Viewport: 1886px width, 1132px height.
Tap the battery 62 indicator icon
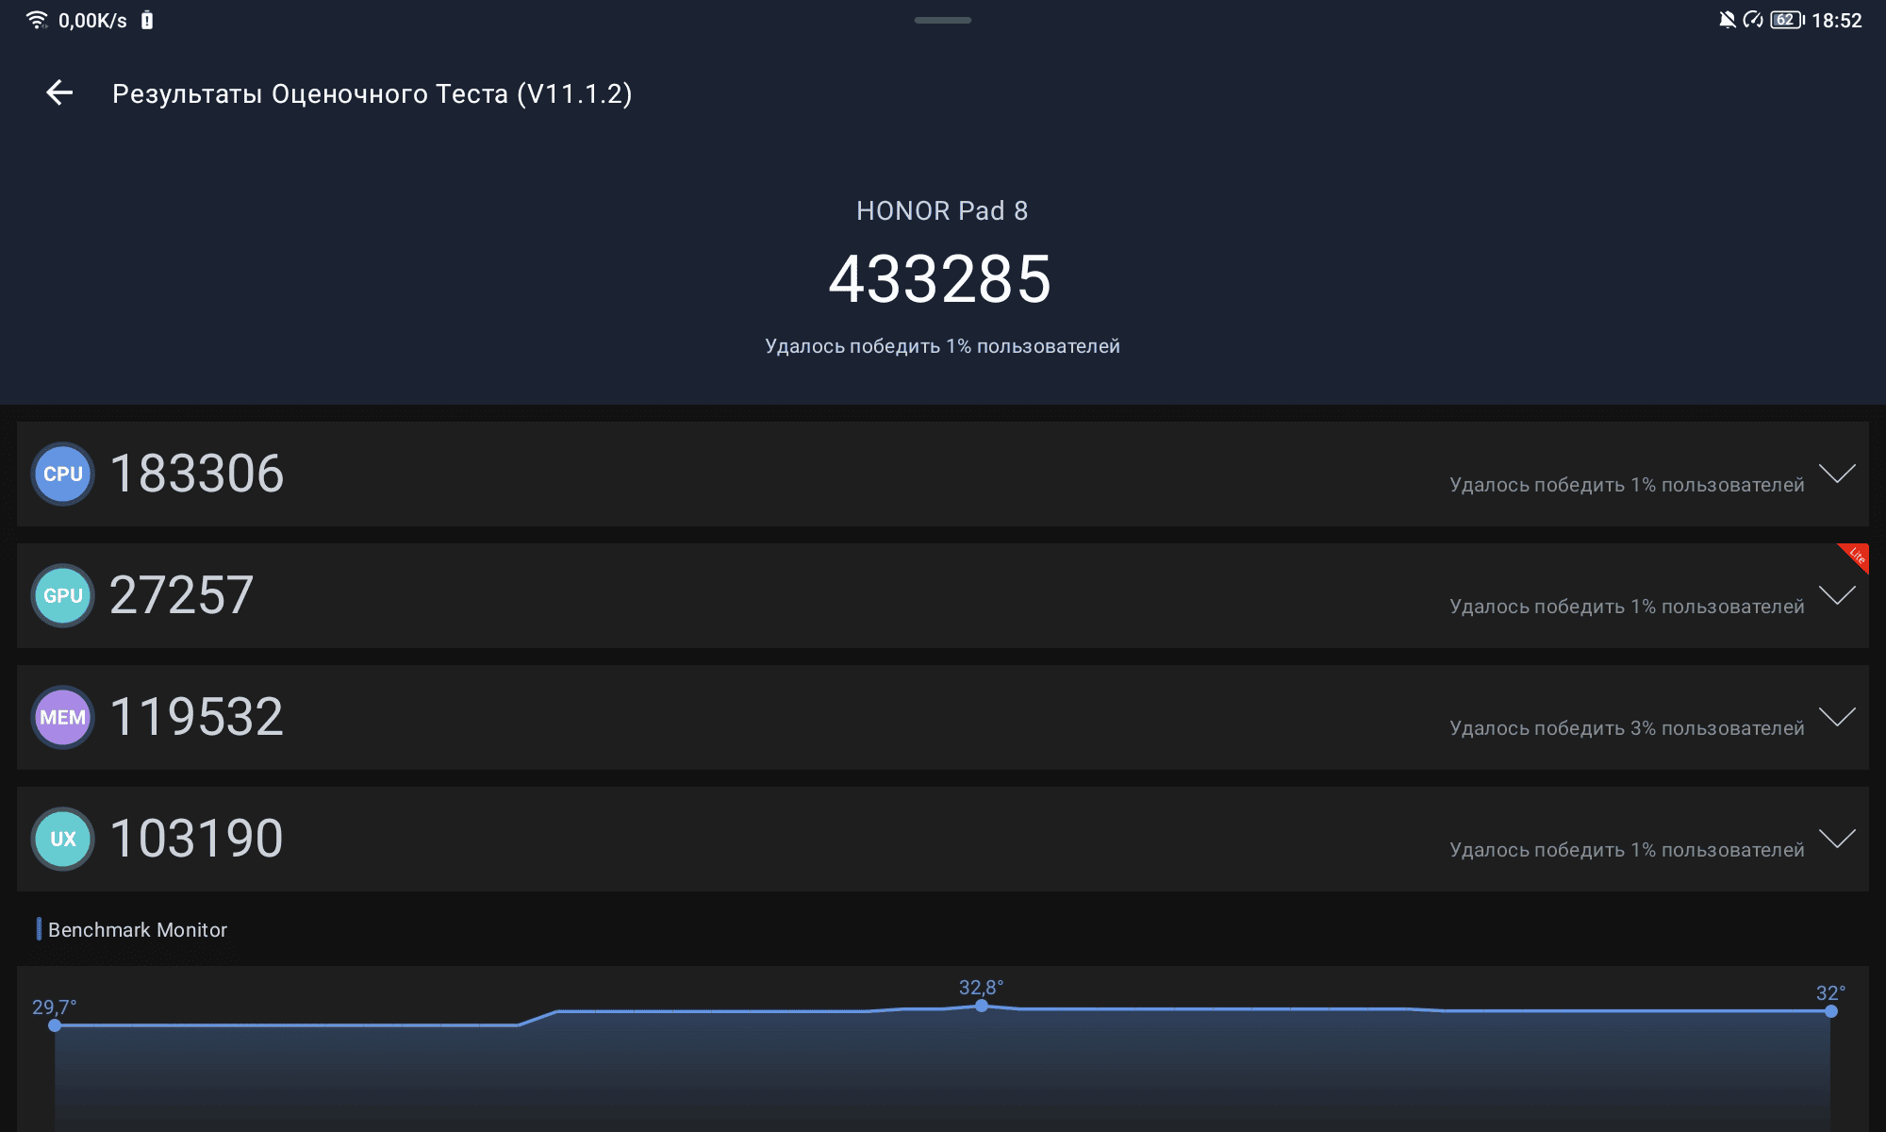(x=1787, y=20)
